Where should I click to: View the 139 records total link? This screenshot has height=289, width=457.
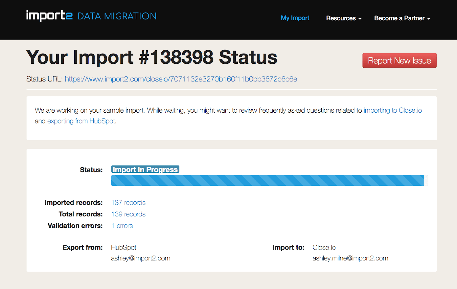[x=128, y=214]
